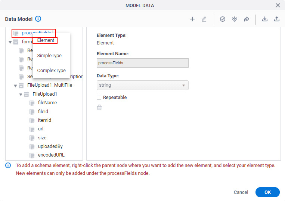This screenshot has height=201, width=285.
Task: Choose Element from the context menu
Action: [x=46, y=40]
